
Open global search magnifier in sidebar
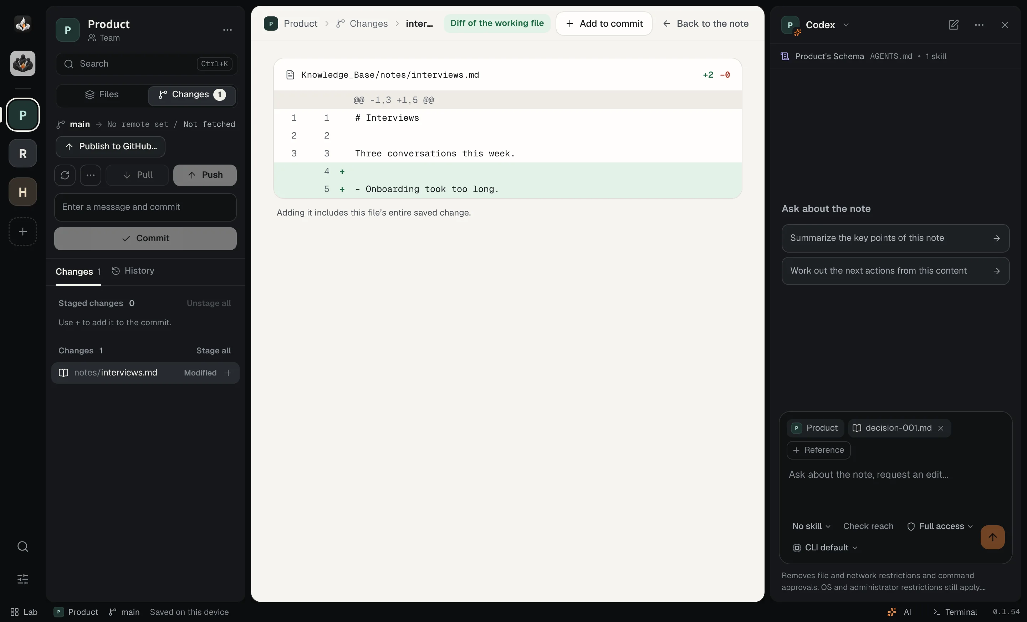pyautogui.click(x=22, y=546)
